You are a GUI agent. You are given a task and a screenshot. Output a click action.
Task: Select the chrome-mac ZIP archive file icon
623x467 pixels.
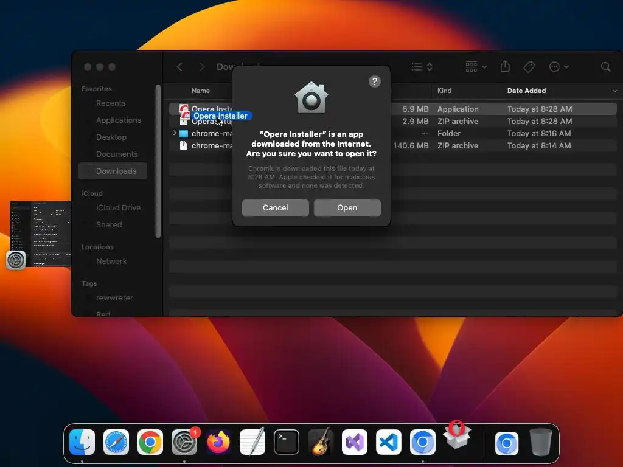(184, 146)
